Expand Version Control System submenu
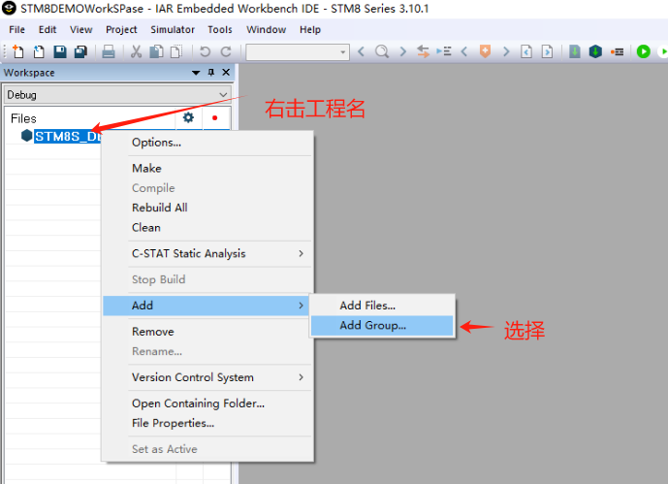 tap(207, 377)
